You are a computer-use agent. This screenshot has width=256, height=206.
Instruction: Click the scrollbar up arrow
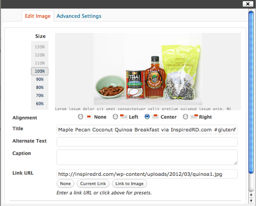pos(251,195)
